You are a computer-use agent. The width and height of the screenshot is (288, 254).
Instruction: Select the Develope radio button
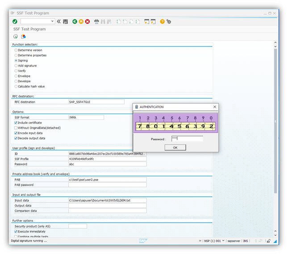tap(16, 81)
